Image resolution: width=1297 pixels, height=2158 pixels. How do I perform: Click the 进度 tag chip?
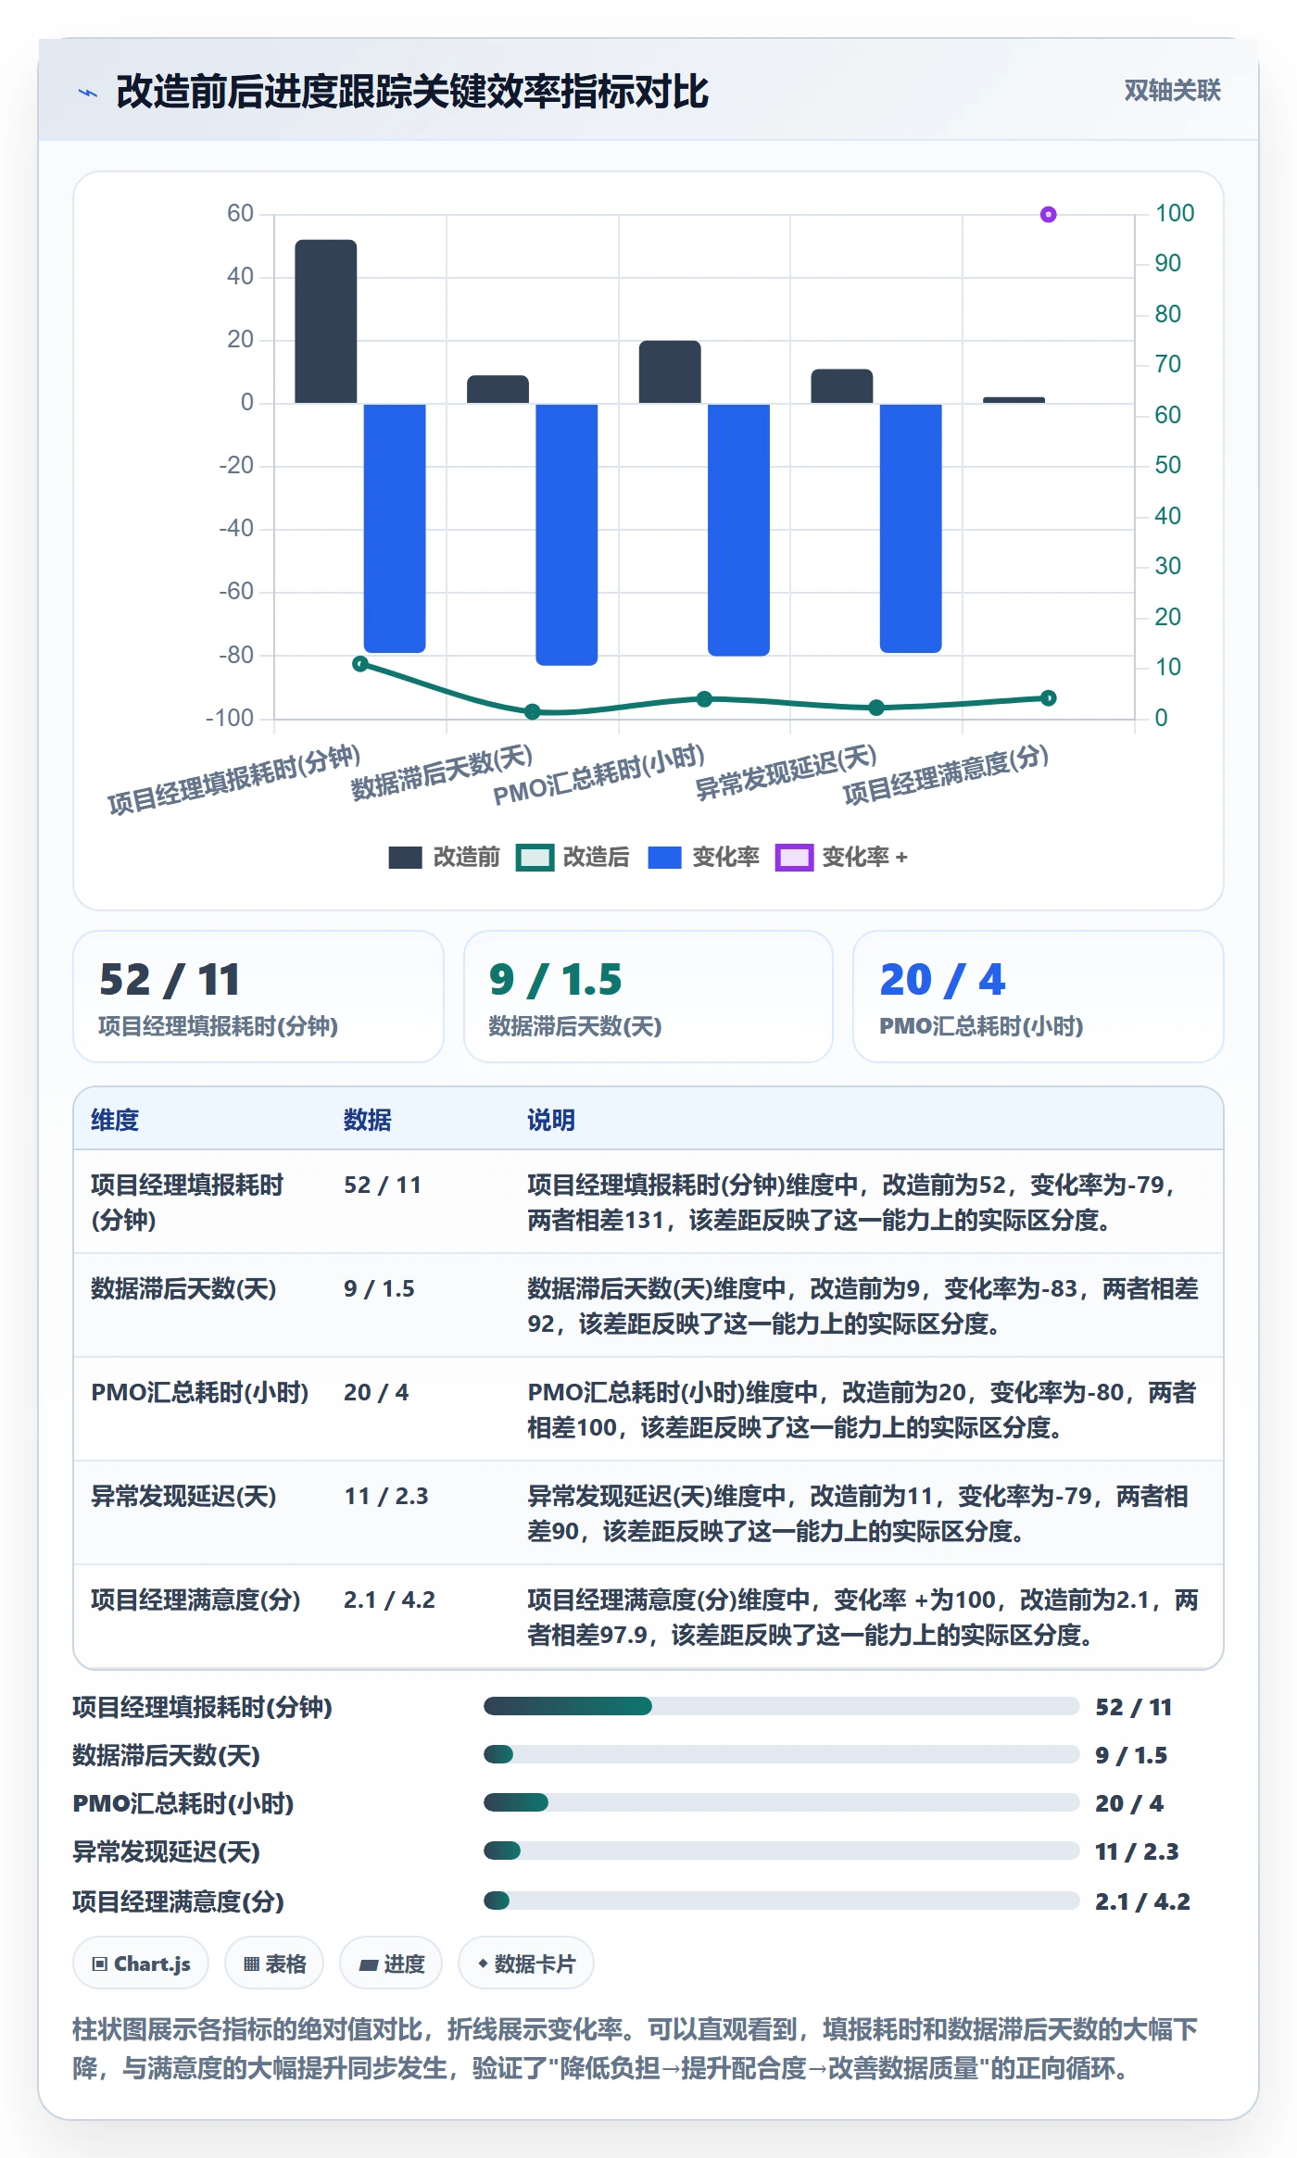point(391,1963)
